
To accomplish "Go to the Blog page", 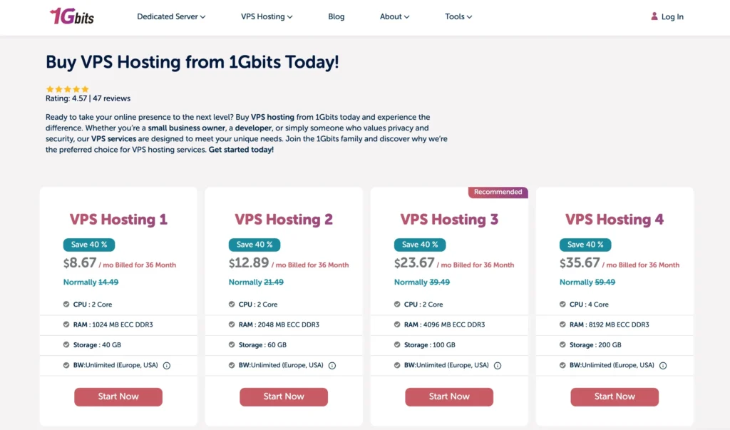I will [x=336, y=16].
